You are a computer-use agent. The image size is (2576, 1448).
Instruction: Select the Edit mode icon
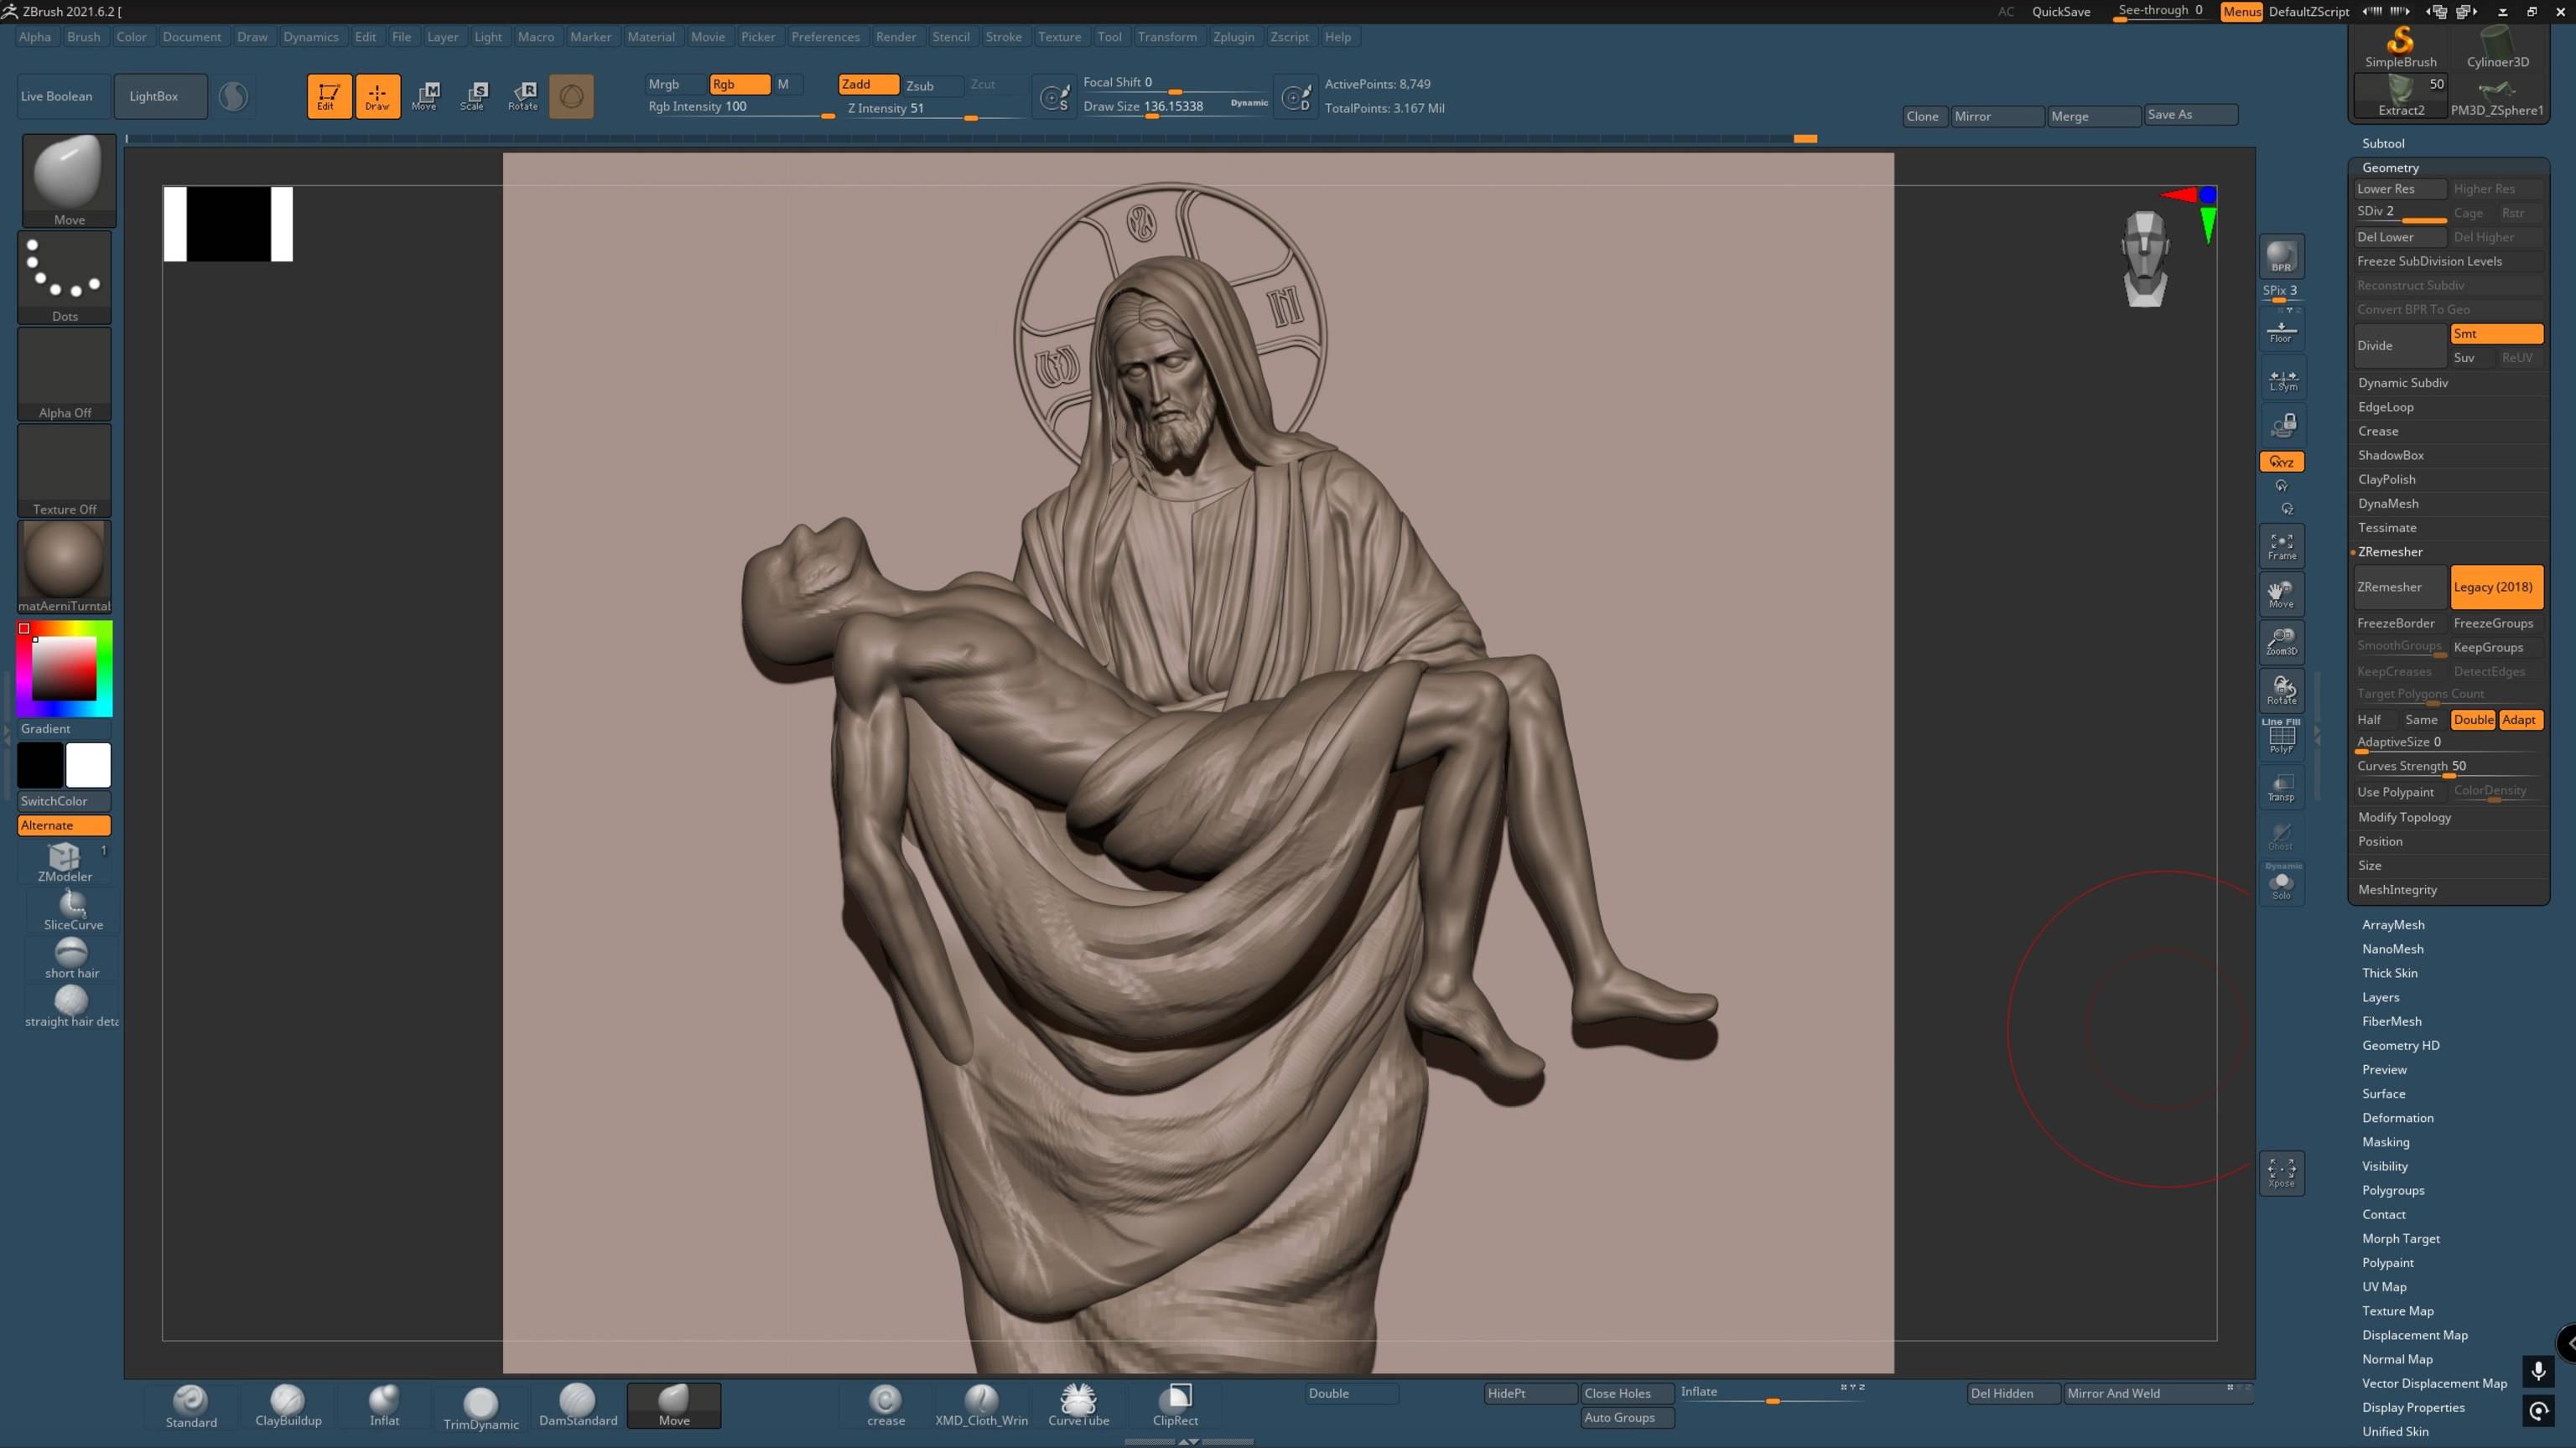click(x=328, y=96)
